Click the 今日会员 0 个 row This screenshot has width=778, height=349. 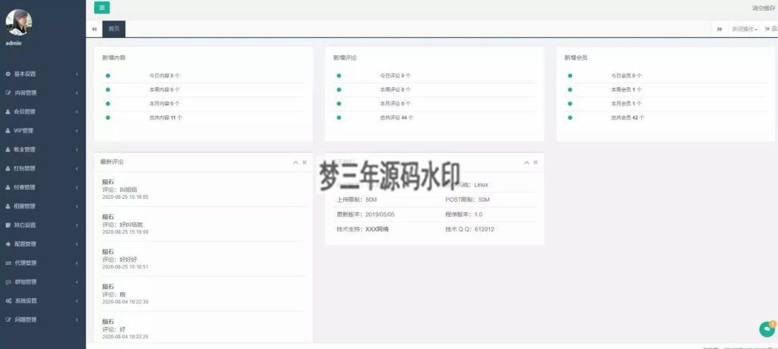tap(666, 76)
